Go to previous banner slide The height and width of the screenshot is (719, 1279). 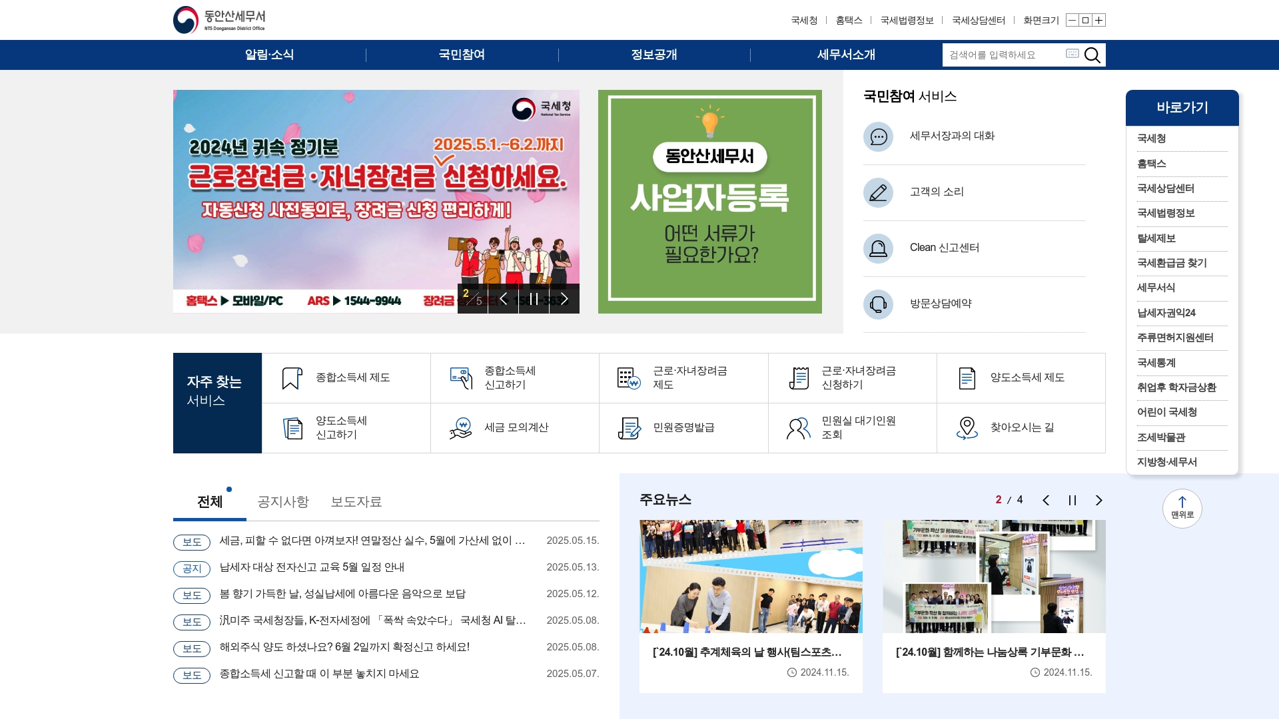pos(504,298)
